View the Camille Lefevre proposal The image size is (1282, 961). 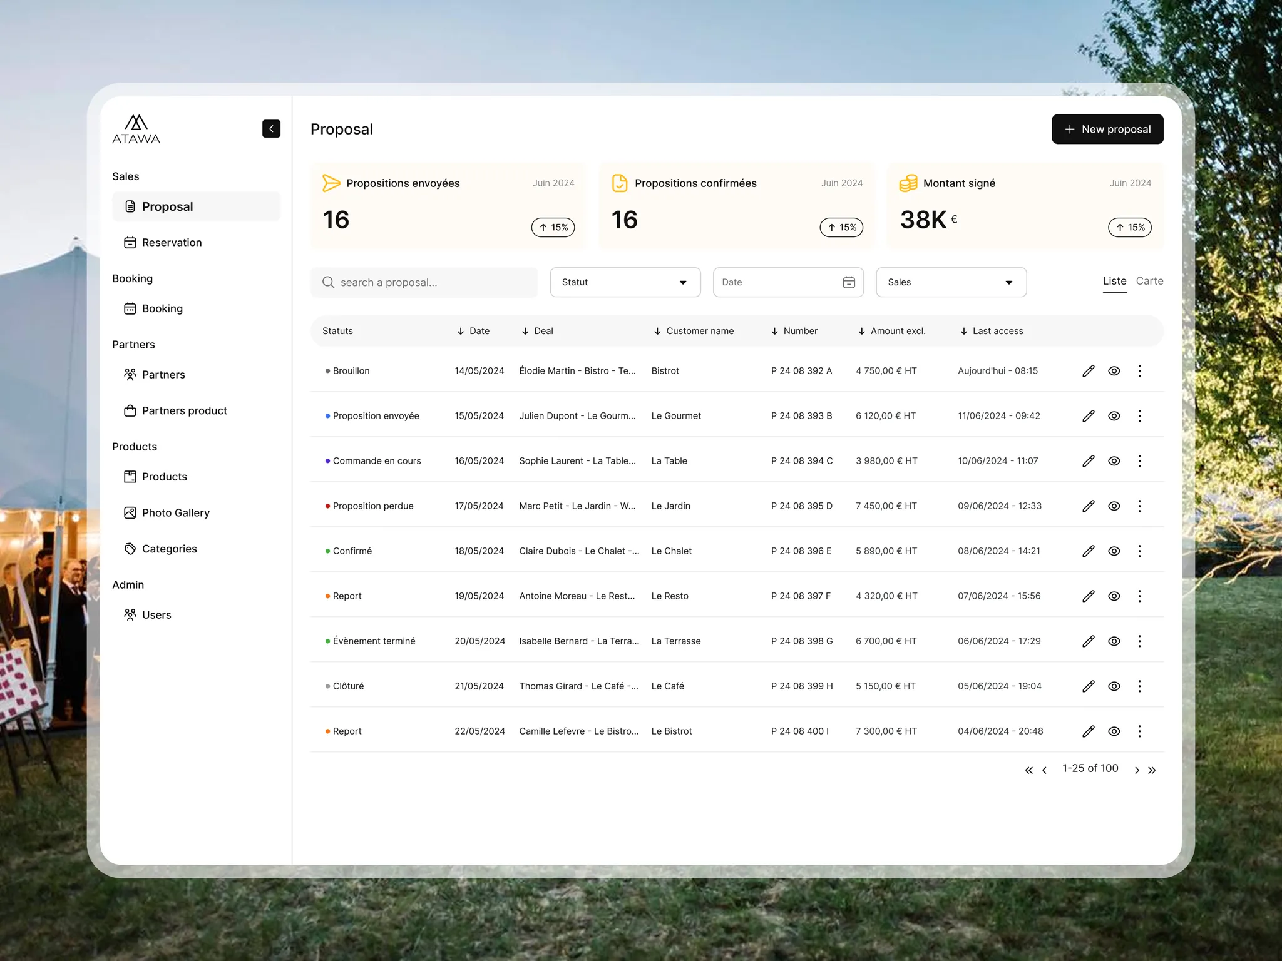point(1114,731)
